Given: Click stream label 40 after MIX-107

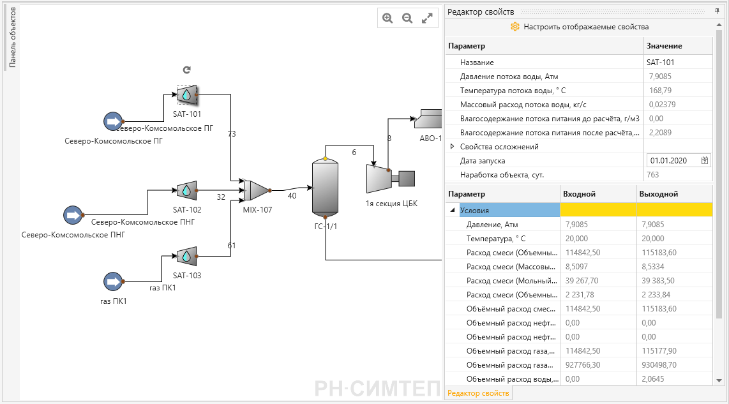Looking at the screenshot, I should coord(292,196).
